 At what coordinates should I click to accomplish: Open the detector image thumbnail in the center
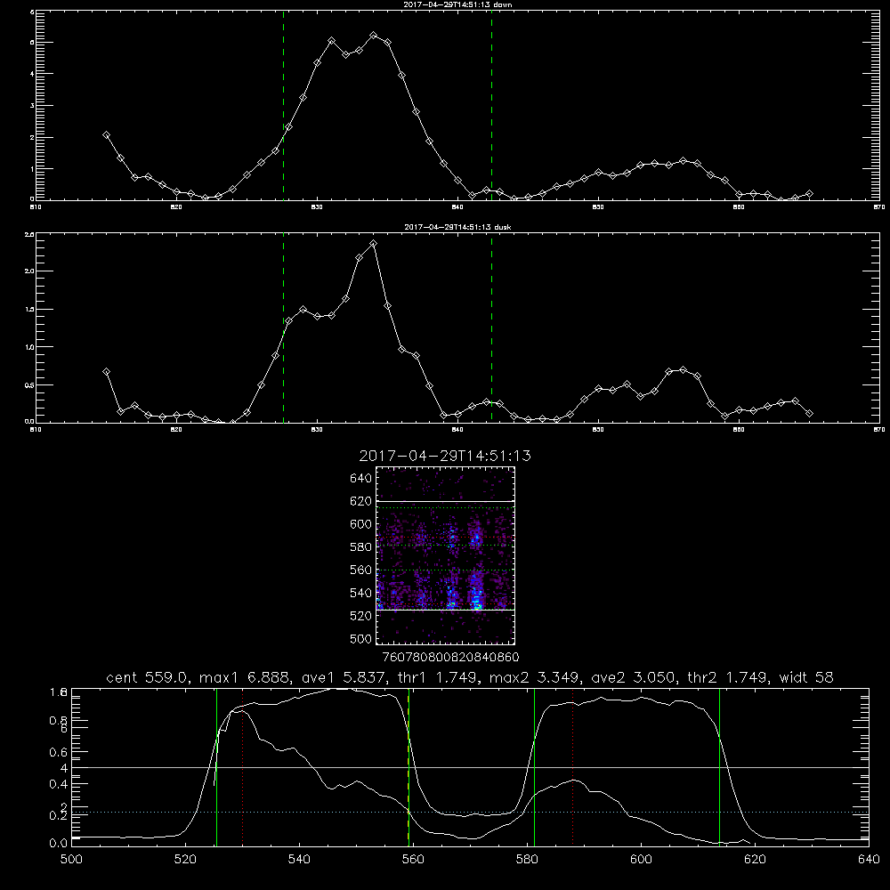(446, 555)
